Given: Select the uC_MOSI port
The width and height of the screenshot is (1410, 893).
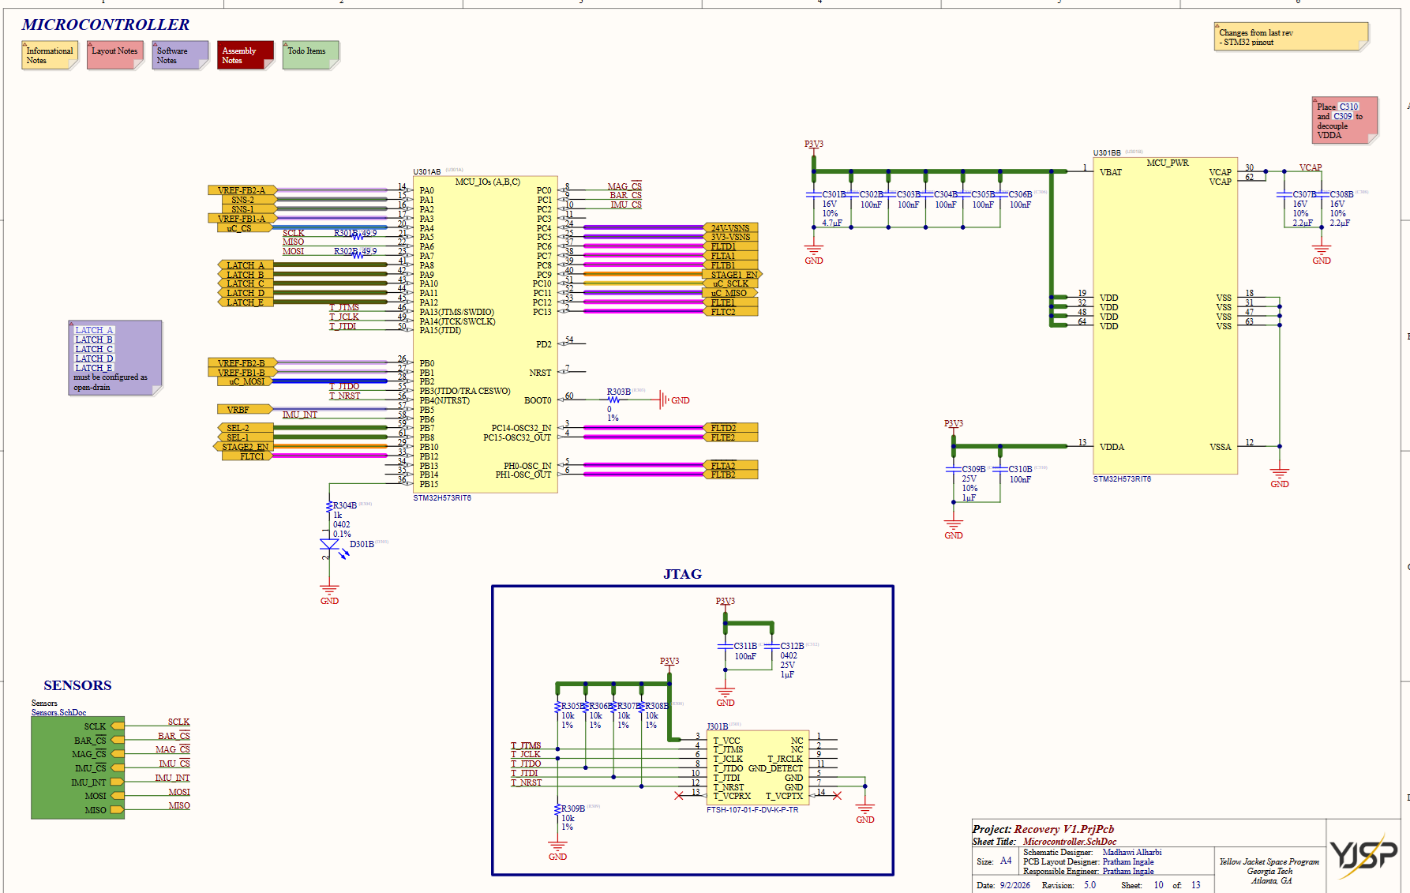Looking at the screenshot, I should 246,381.
